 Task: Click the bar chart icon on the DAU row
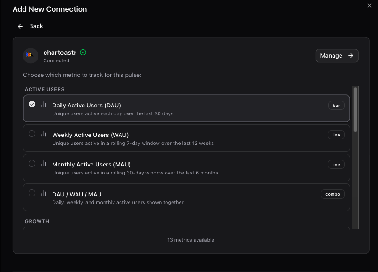(44, 104)
